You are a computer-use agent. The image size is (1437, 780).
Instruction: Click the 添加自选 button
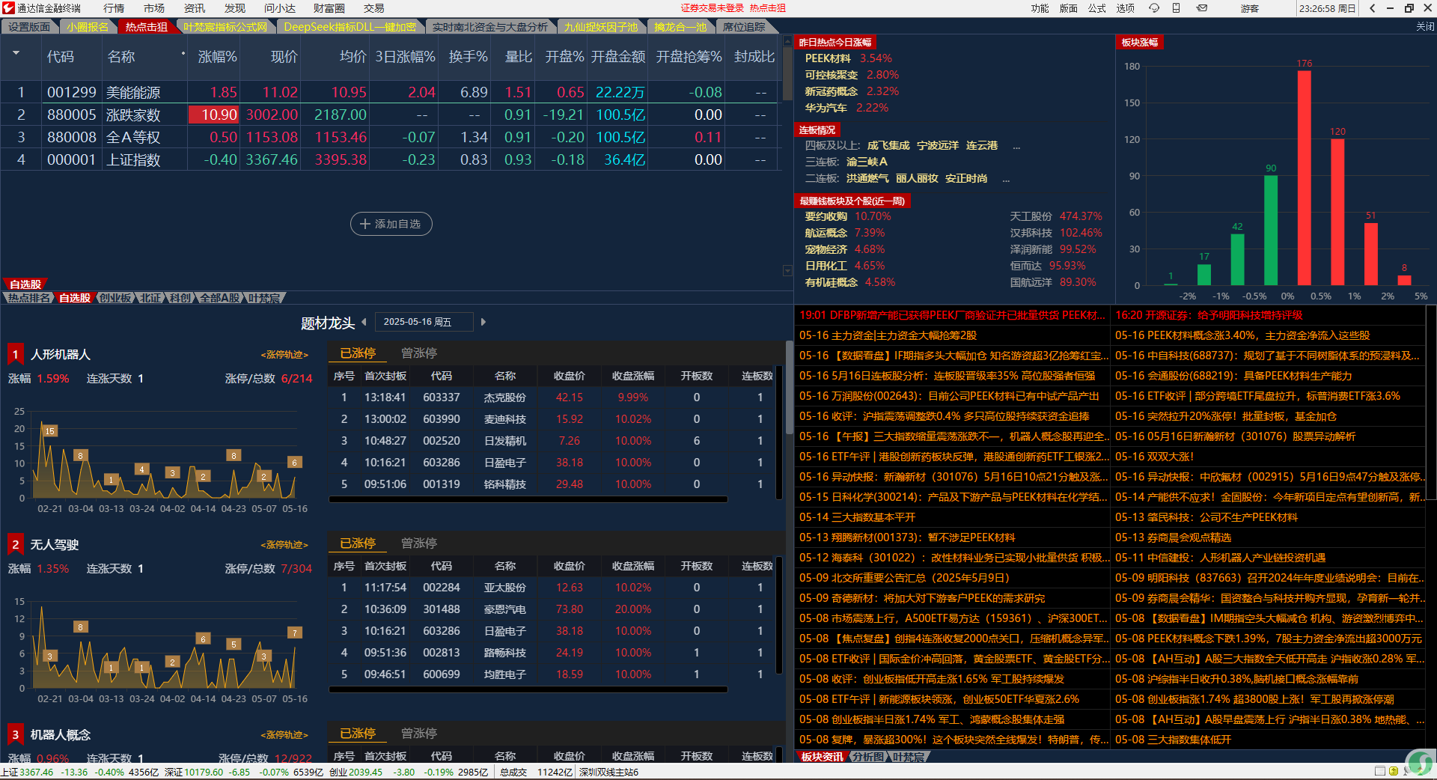click(x=391, y=224)
